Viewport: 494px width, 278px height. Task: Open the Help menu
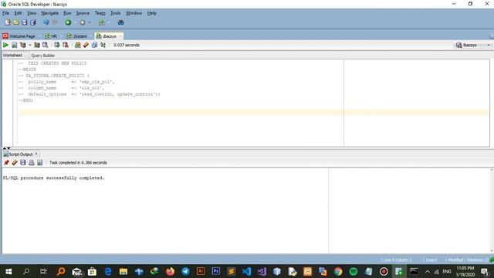tap(152, 13)
